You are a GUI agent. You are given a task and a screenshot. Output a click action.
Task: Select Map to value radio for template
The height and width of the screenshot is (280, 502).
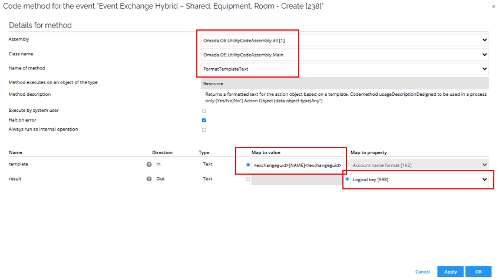point(248,165)
